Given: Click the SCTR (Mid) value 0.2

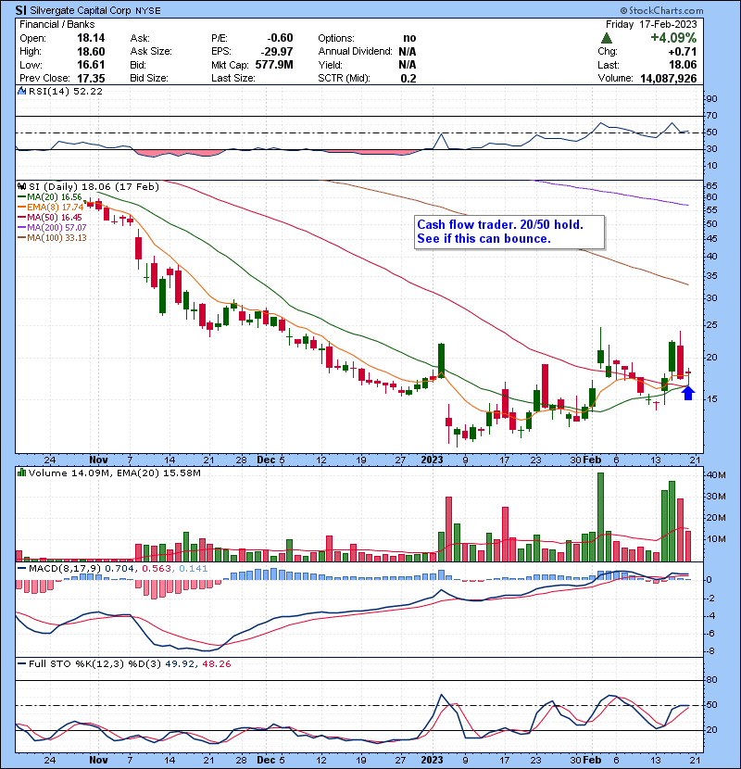Looking at the screenshot, I should point(408,78).
